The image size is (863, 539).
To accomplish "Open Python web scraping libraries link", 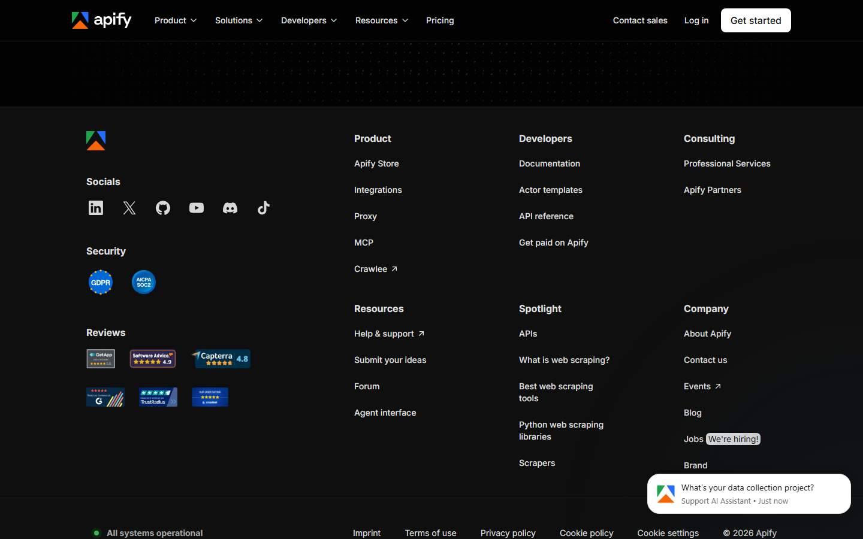I will (x=562, y=431).
